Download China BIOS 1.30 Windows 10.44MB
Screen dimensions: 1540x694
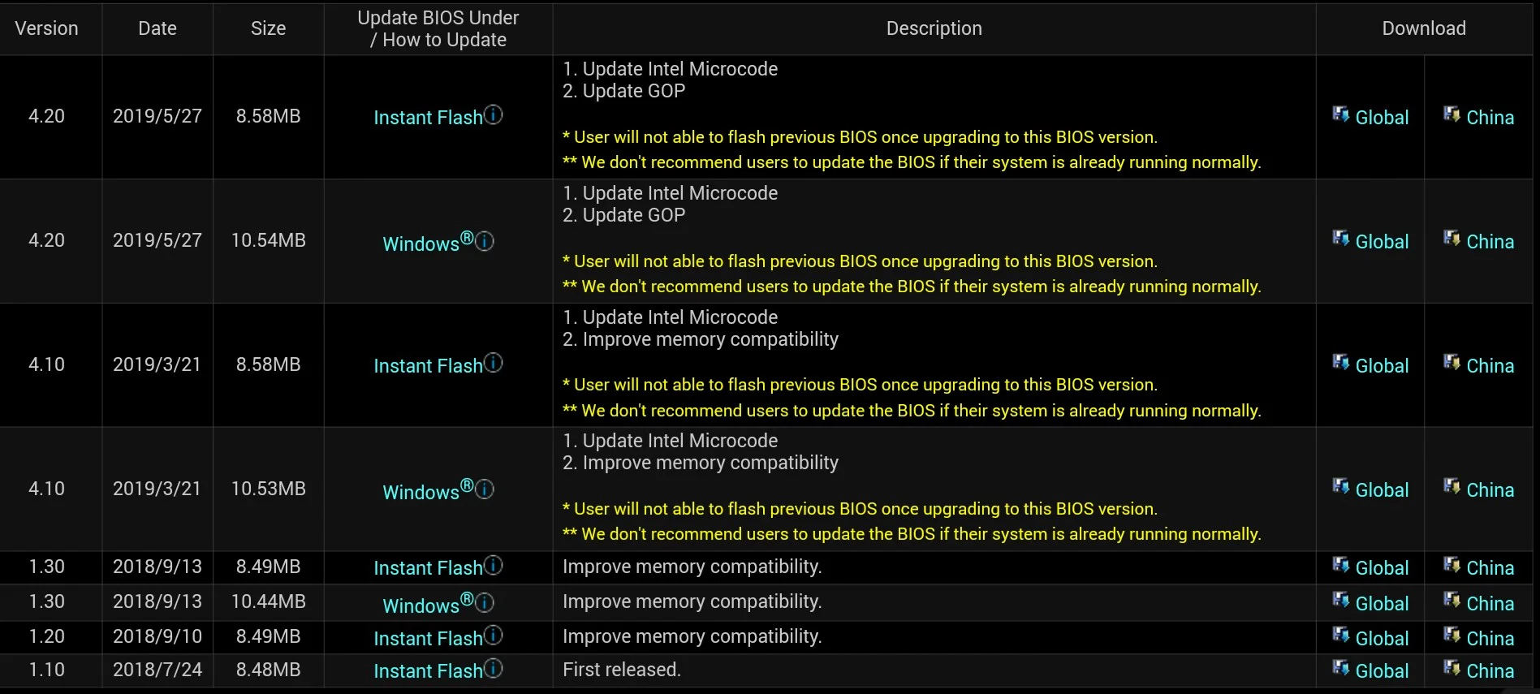tap(1489, 604)
